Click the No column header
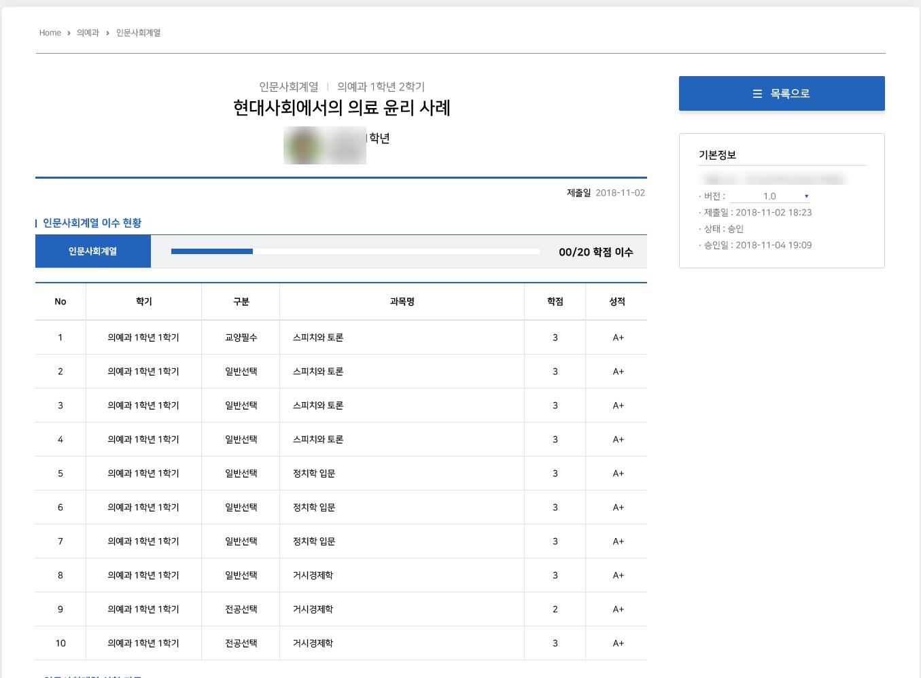The image size is (921, 678). point(60,302)
